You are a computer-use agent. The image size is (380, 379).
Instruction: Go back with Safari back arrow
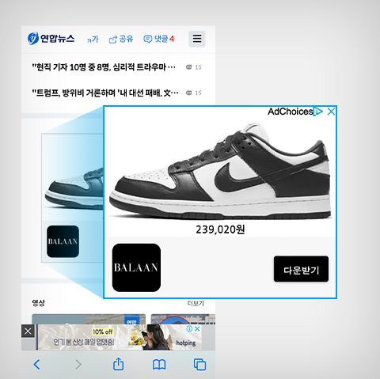click(x=36, y=365)
